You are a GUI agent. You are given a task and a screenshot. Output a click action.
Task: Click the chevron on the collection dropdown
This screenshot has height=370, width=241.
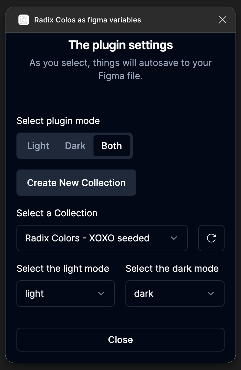click(174, 238)
